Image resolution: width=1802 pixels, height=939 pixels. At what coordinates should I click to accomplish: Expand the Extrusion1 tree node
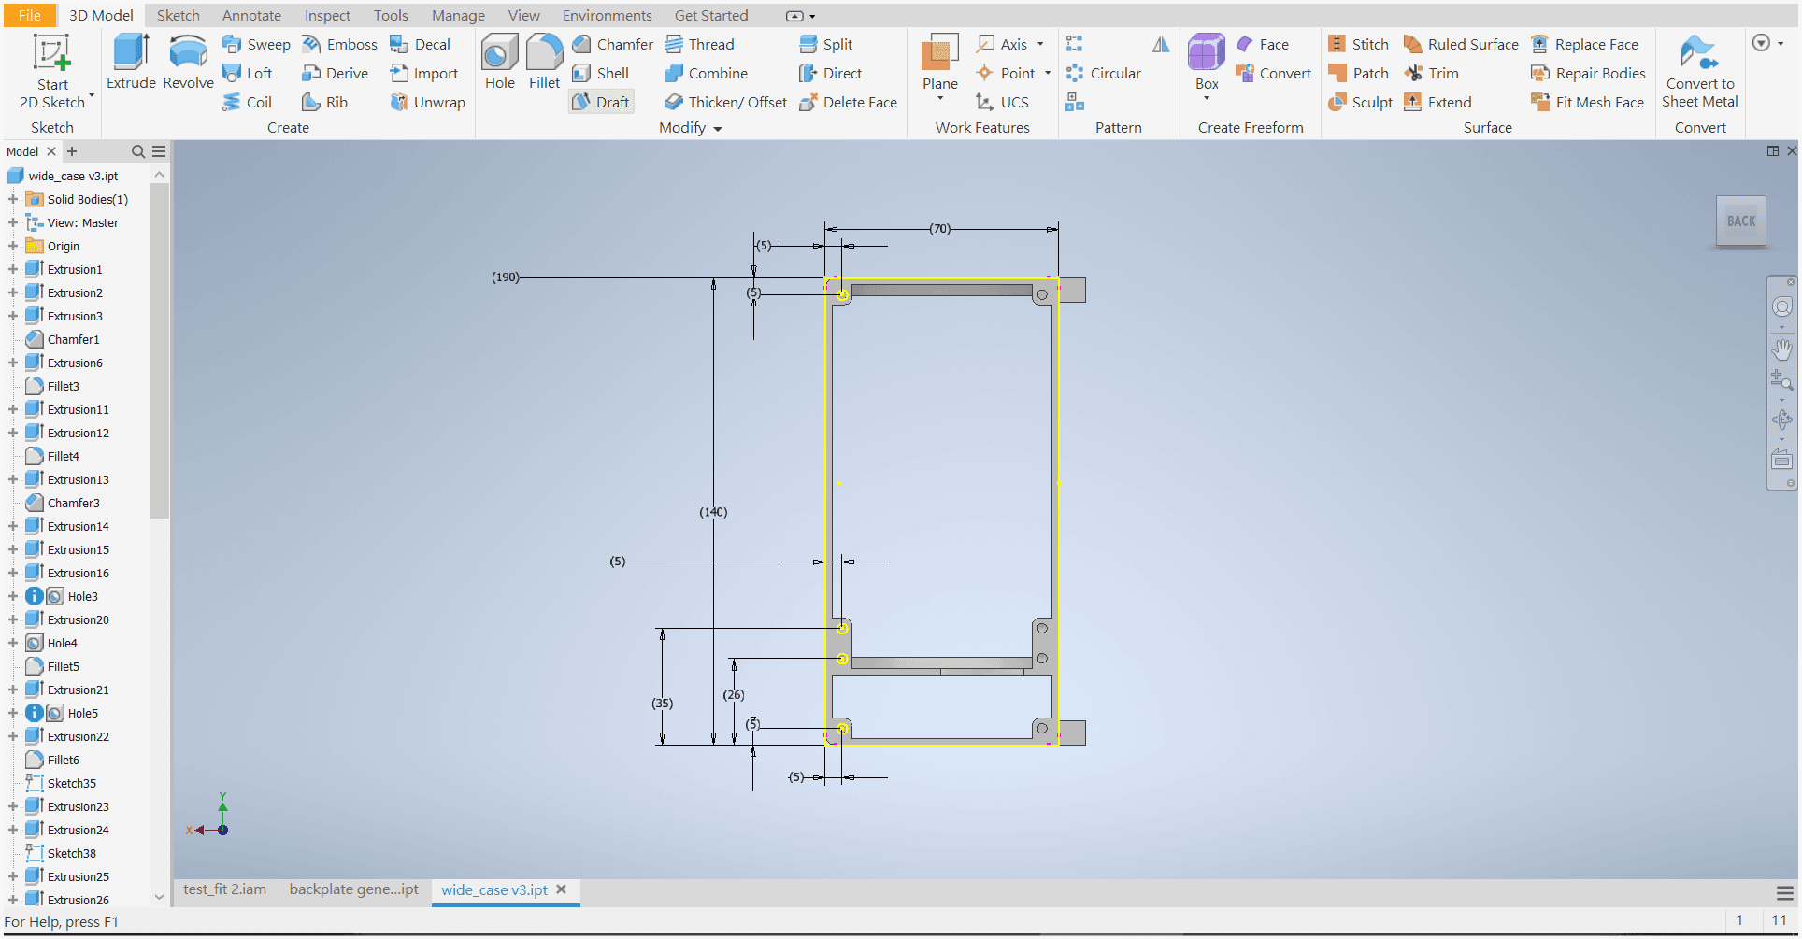click(x=12, y=269)
